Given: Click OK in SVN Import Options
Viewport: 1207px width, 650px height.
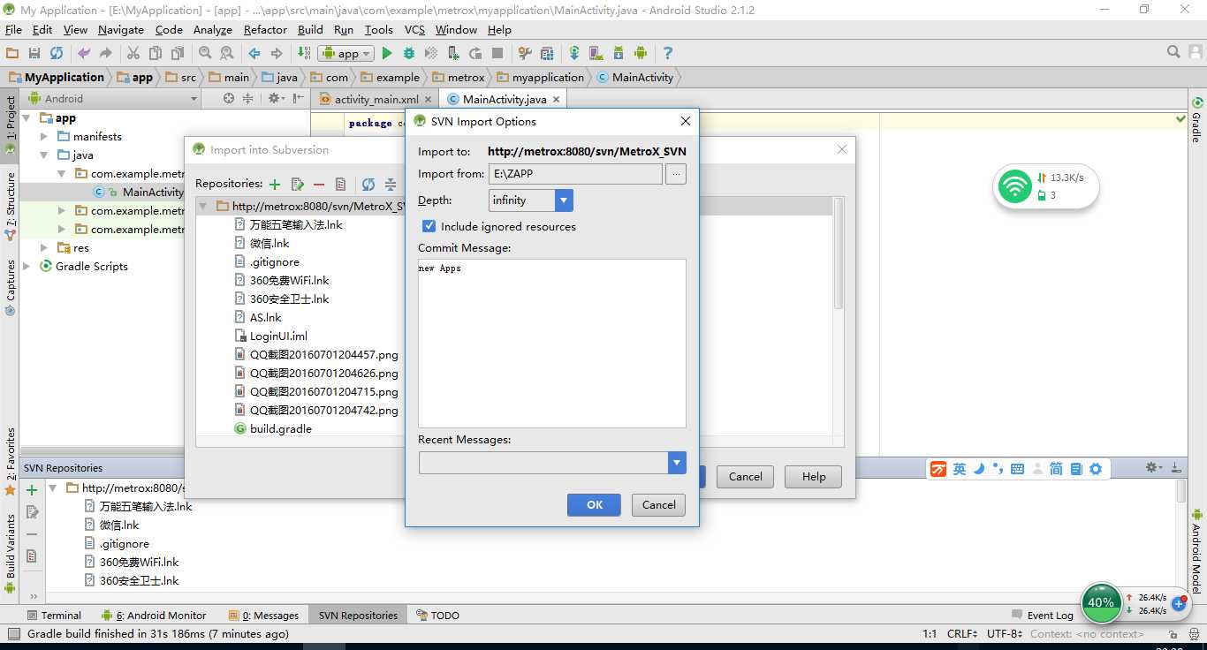Looking at the screenshot, I should coord(595,504).
